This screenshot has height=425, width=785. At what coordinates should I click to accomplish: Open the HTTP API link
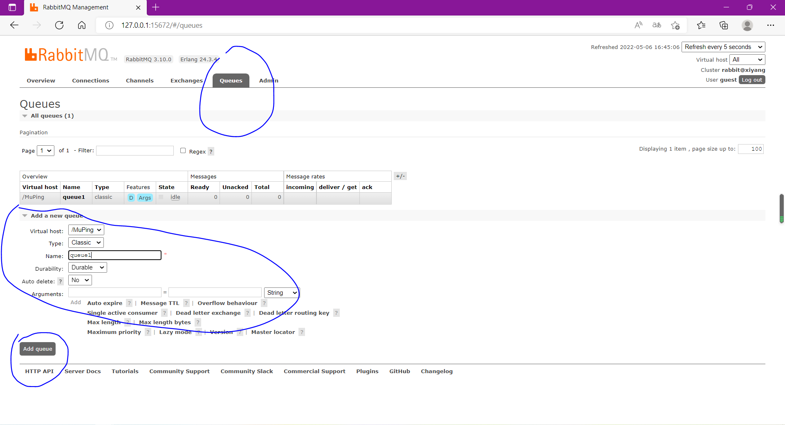tap(39, 371)
